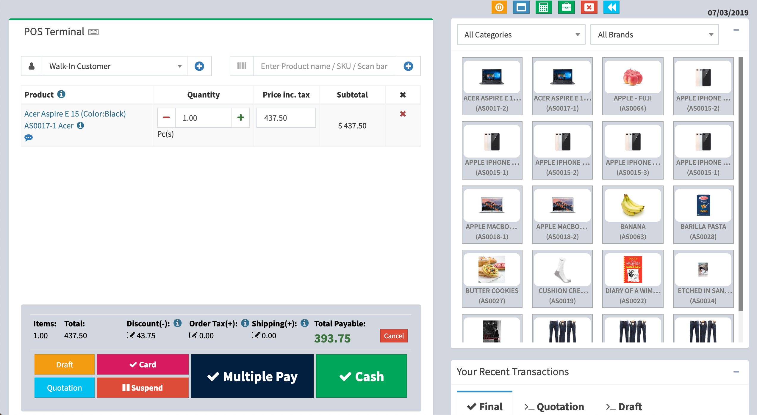Edit order tax pencil icon
This screenshot has width=757, height=415.
pos(193,335)
